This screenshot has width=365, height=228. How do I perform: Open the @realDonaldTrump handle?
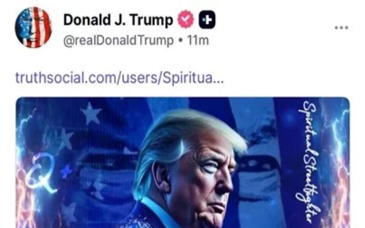(119, 41)
